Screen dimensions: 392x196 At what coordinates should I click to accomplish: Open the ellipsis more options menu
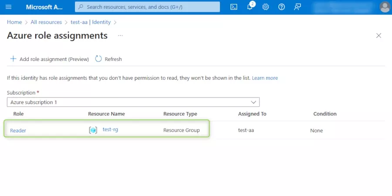pos(120,36)
